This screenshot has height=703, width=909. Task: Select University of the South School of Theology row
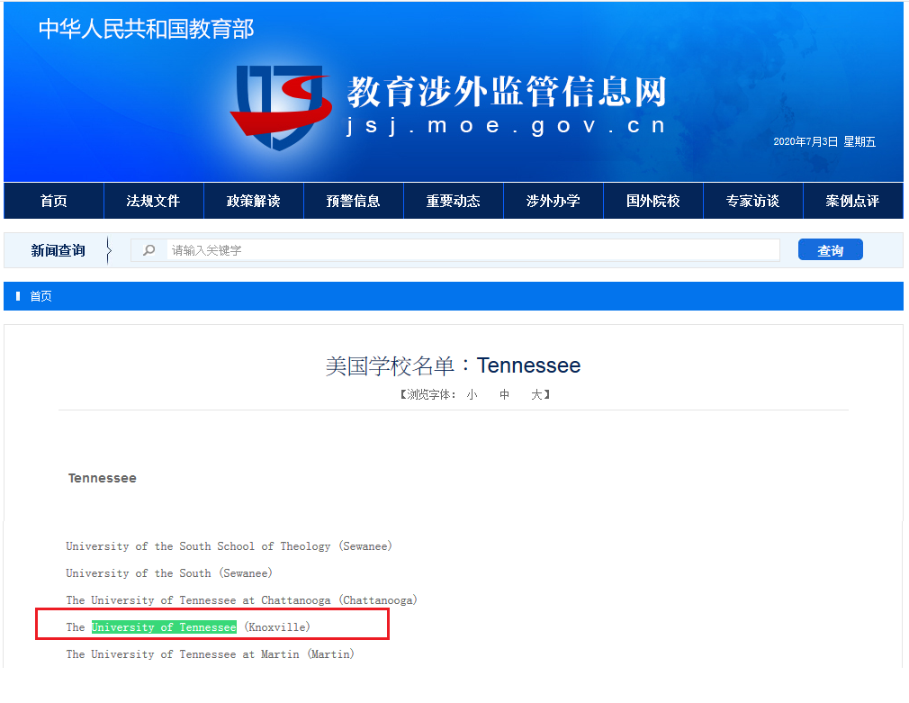pos(229,545)
